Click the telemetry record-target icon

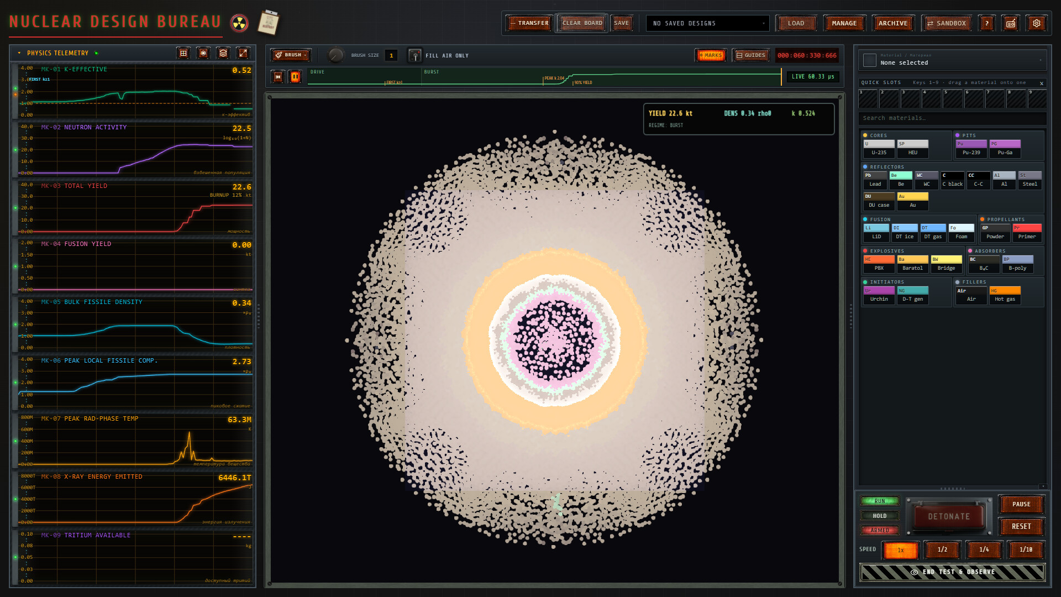tap(203, 53)
